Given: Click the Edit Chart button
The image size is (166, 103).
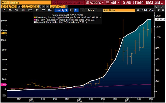Looking at the screenshot, I should click(148, 10).
